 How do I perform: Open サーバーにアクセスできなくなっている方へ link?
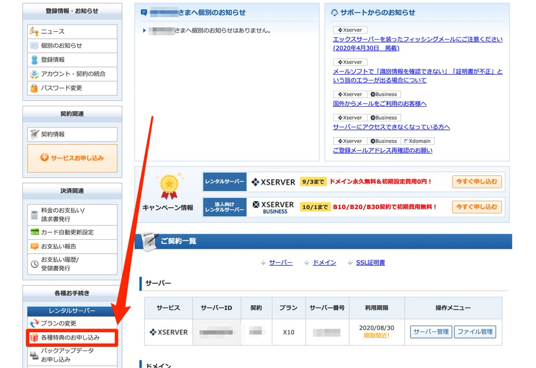391,127
